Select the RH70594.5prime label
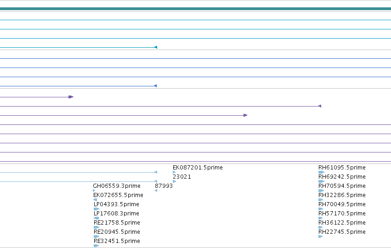Screen dimensions: 391x248 click(x=342, y=186)
